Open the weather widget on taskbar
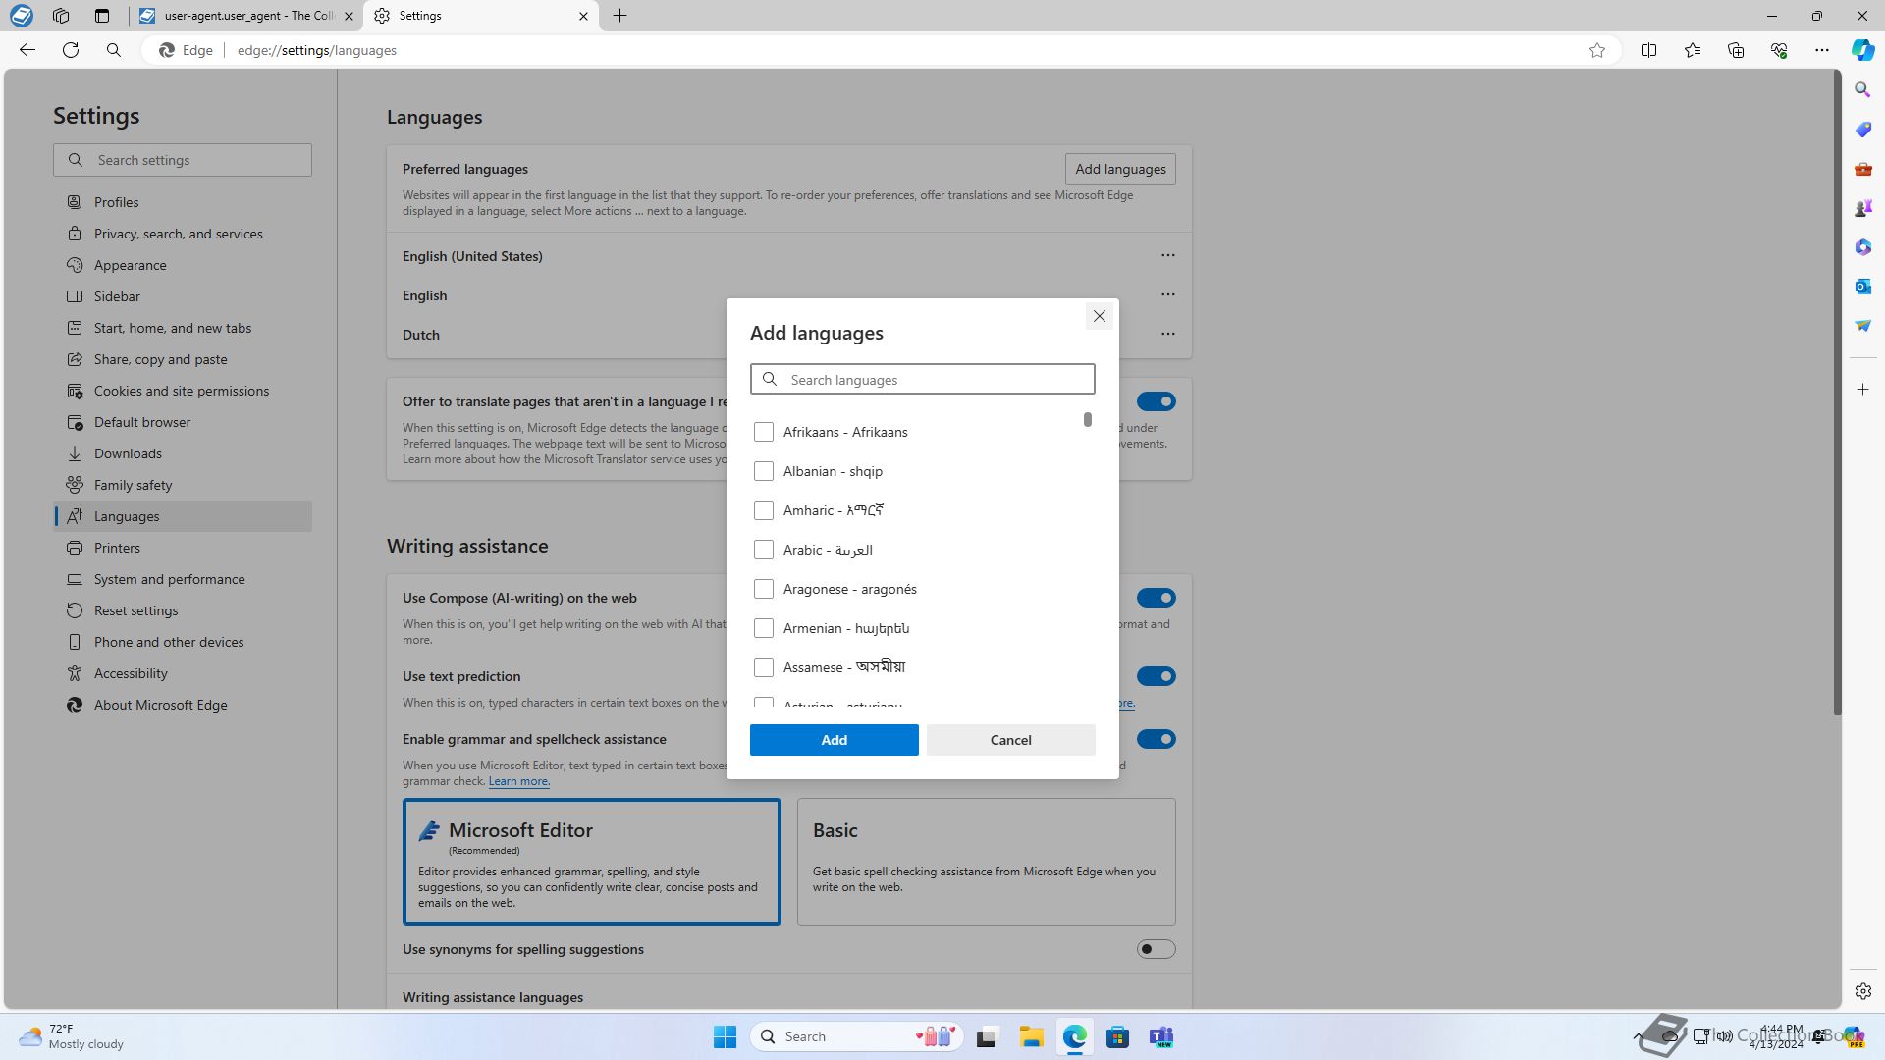The height and width of the screenshot is (1060, 1885). coord(73,1036)
